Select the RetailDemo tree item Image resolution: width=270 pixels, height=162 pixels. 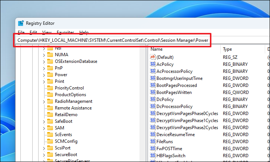[66, 115]
